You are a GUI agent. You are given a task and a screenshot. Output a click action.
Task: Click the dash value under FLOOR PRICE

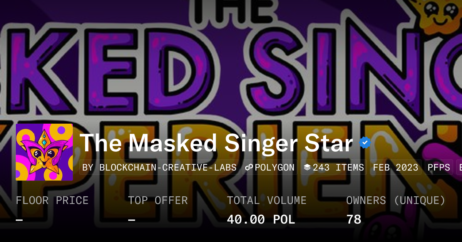click(x=20, y=220)
